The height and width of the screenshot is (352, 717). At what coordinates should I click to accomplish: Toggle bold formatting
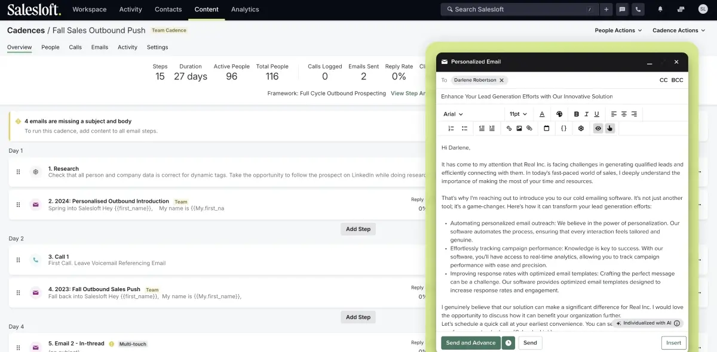coord(577,114)
